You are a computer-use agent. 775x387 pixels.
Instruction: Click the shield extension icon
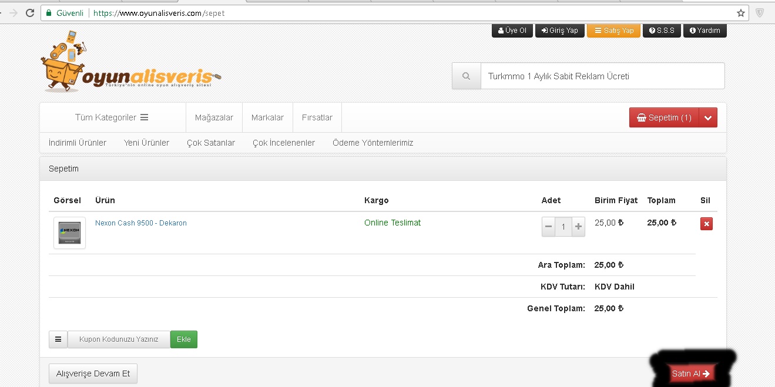click(760, 12)
